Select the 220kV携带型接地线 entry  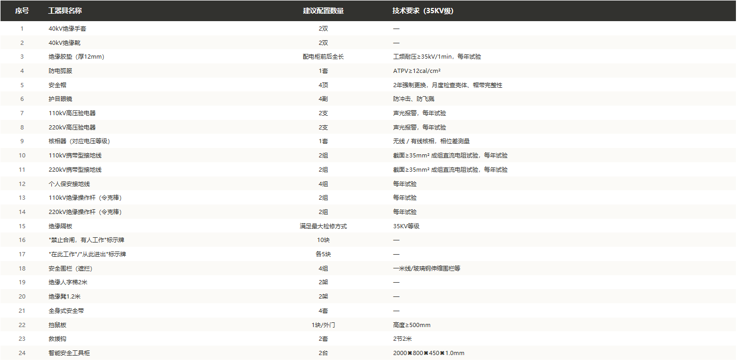pyautogui.click(x=75, y=170)
